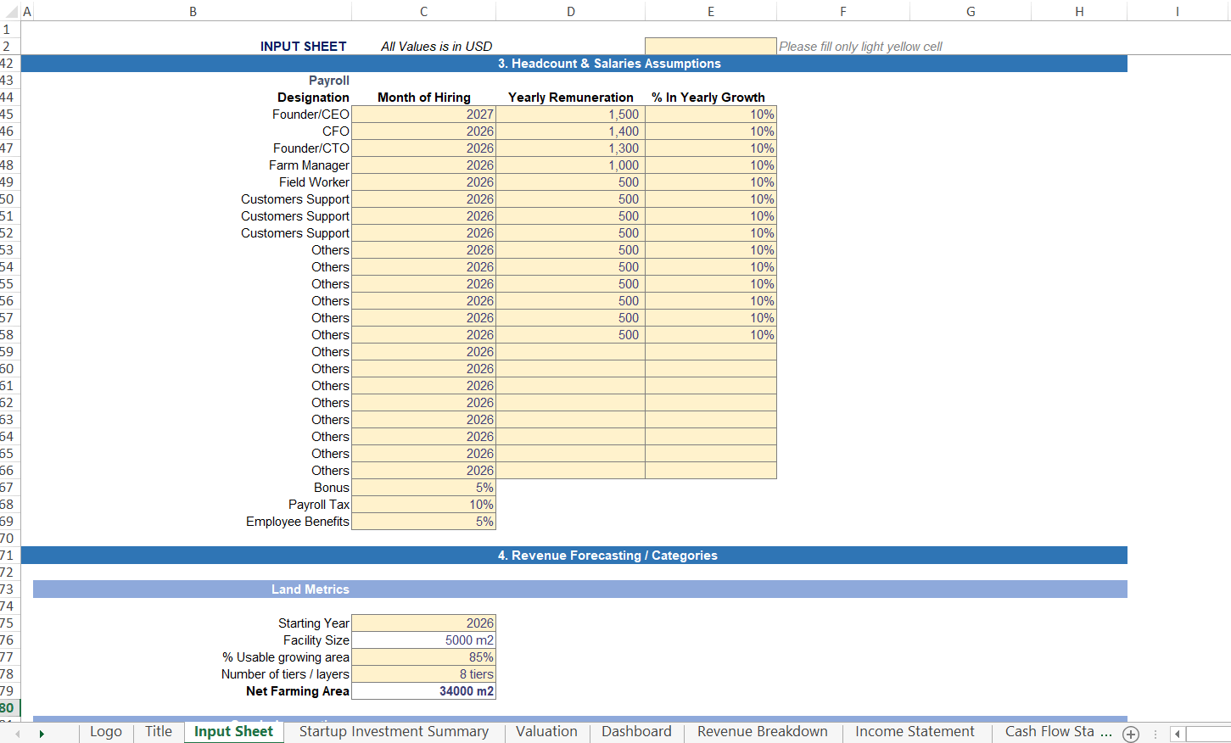
Task: Select column C header
Action: coord(423,11)
